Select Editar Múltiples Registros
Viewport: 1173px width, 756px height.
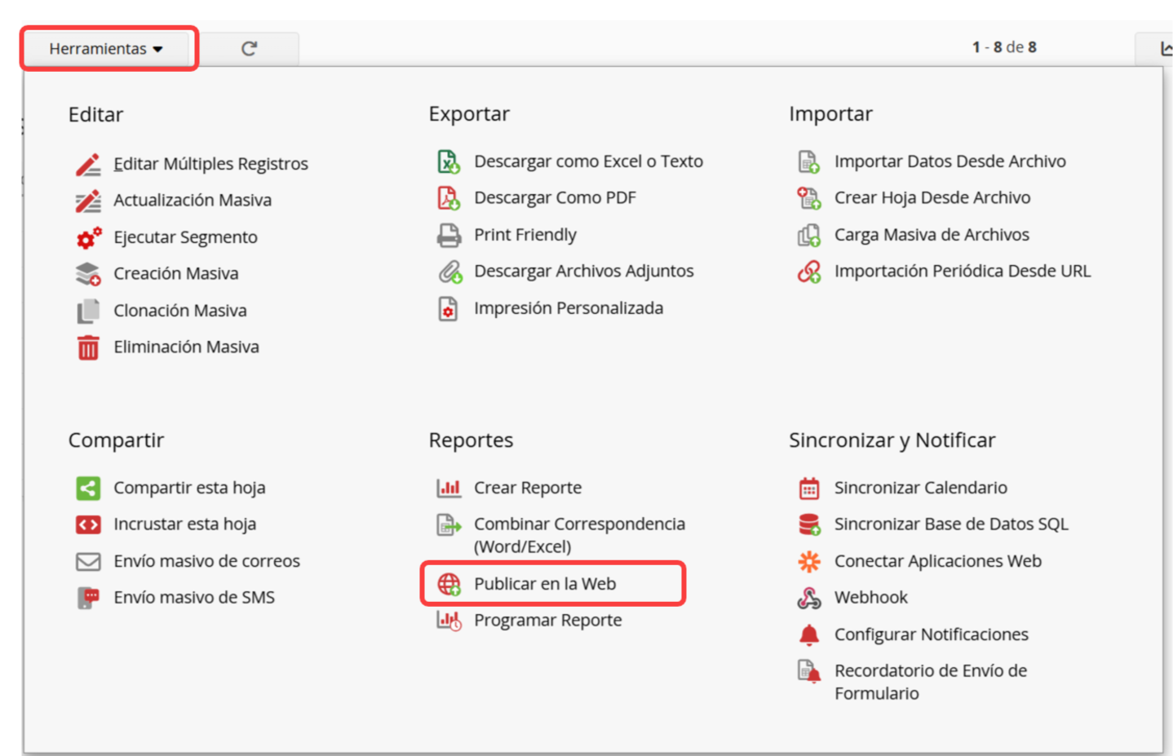pyautogui.click(x=210, y=164)
